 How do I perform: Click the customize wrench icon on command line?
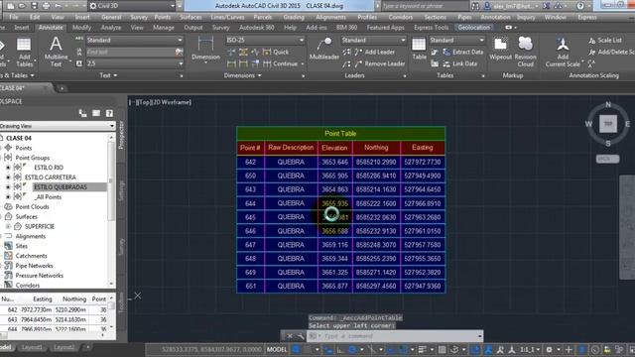coord(301,336)
